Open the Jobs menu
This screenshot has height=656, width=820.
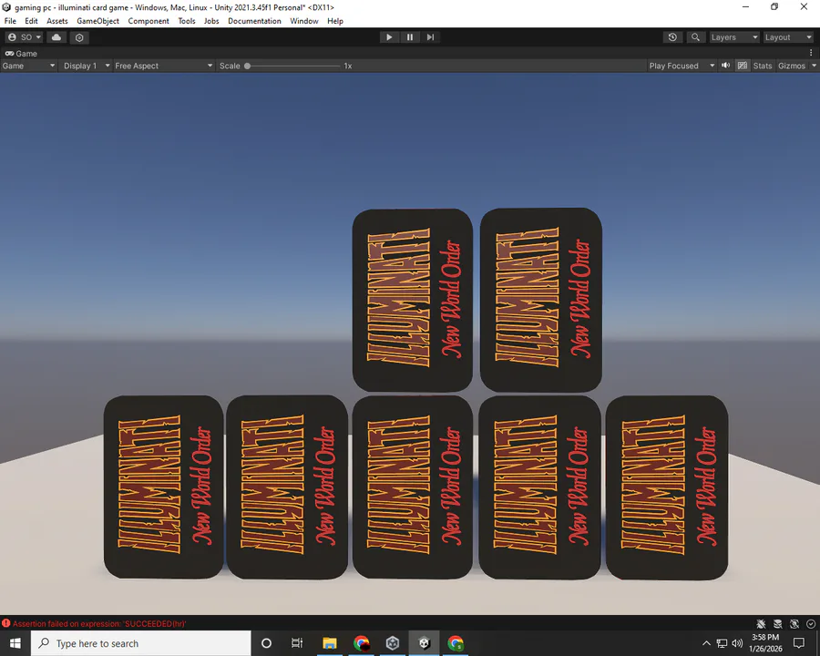click(211, 21)
